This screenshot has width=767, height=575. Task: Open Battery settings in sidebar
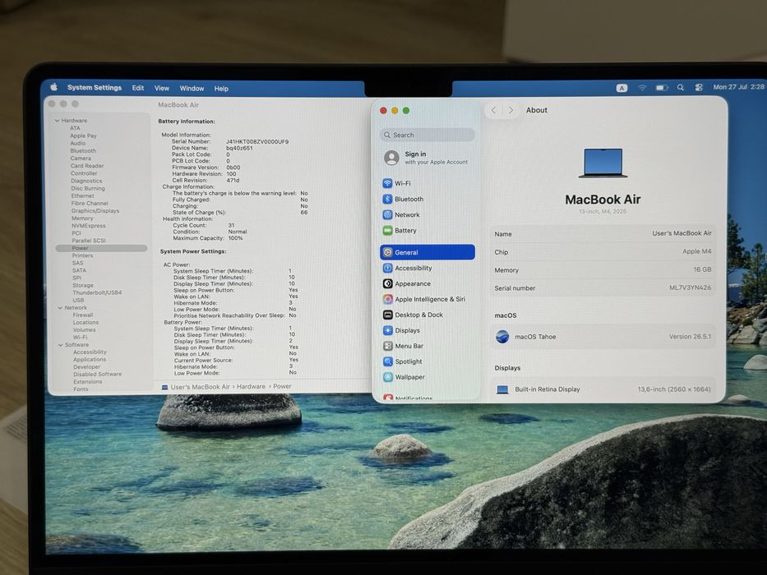tap(427, 230)
